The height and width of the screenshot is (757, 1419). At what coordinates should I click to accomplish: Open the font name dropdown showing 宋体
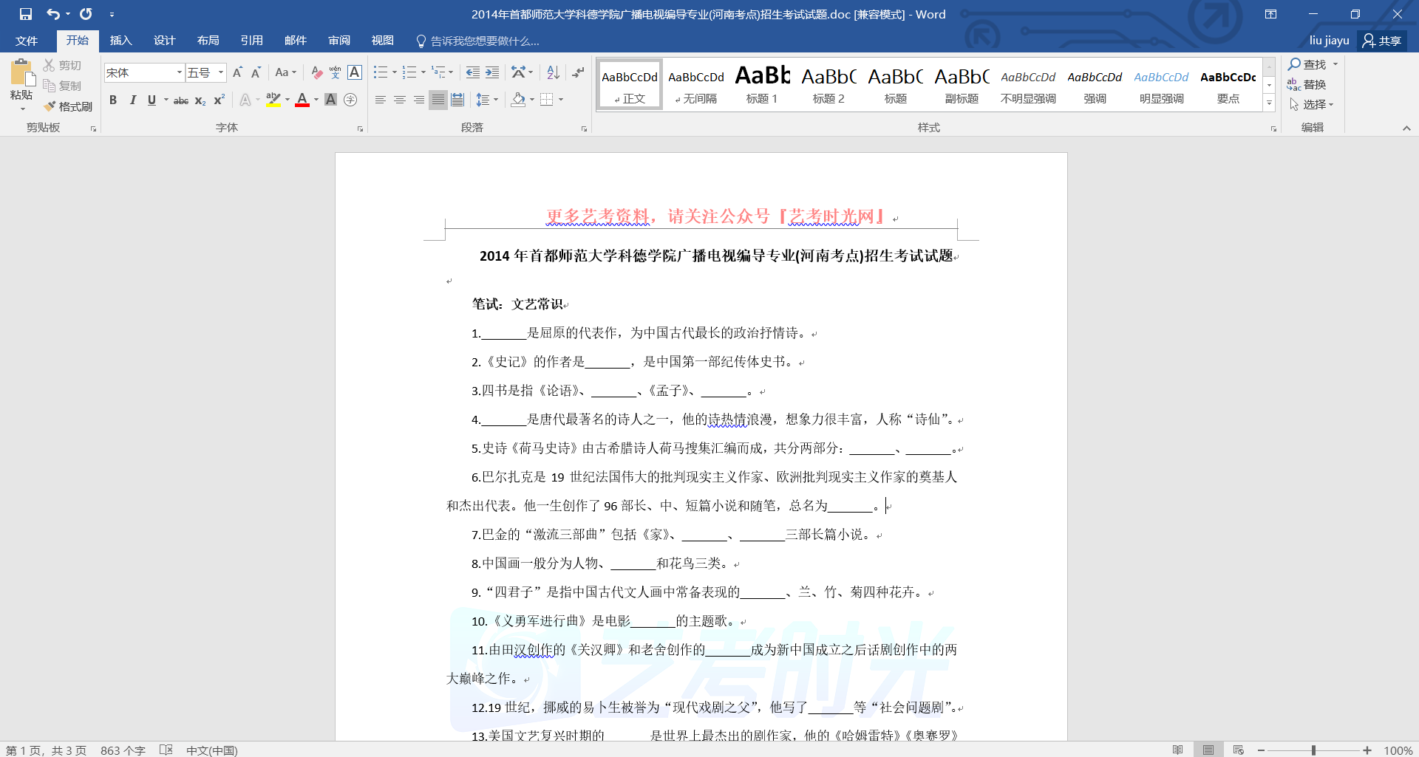(x=179, y=72)
